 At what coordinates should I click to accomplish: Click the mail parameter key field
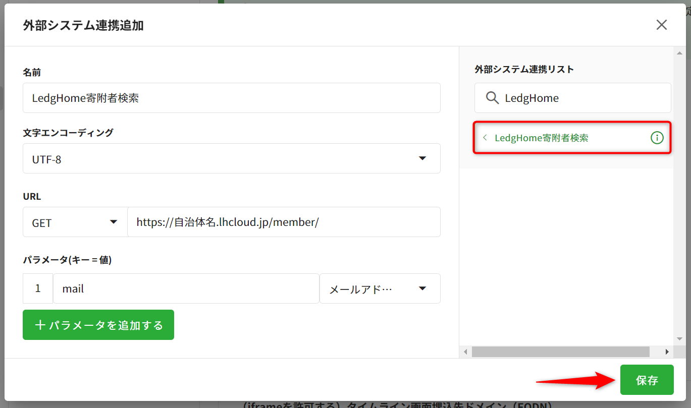tap(186, 289)
